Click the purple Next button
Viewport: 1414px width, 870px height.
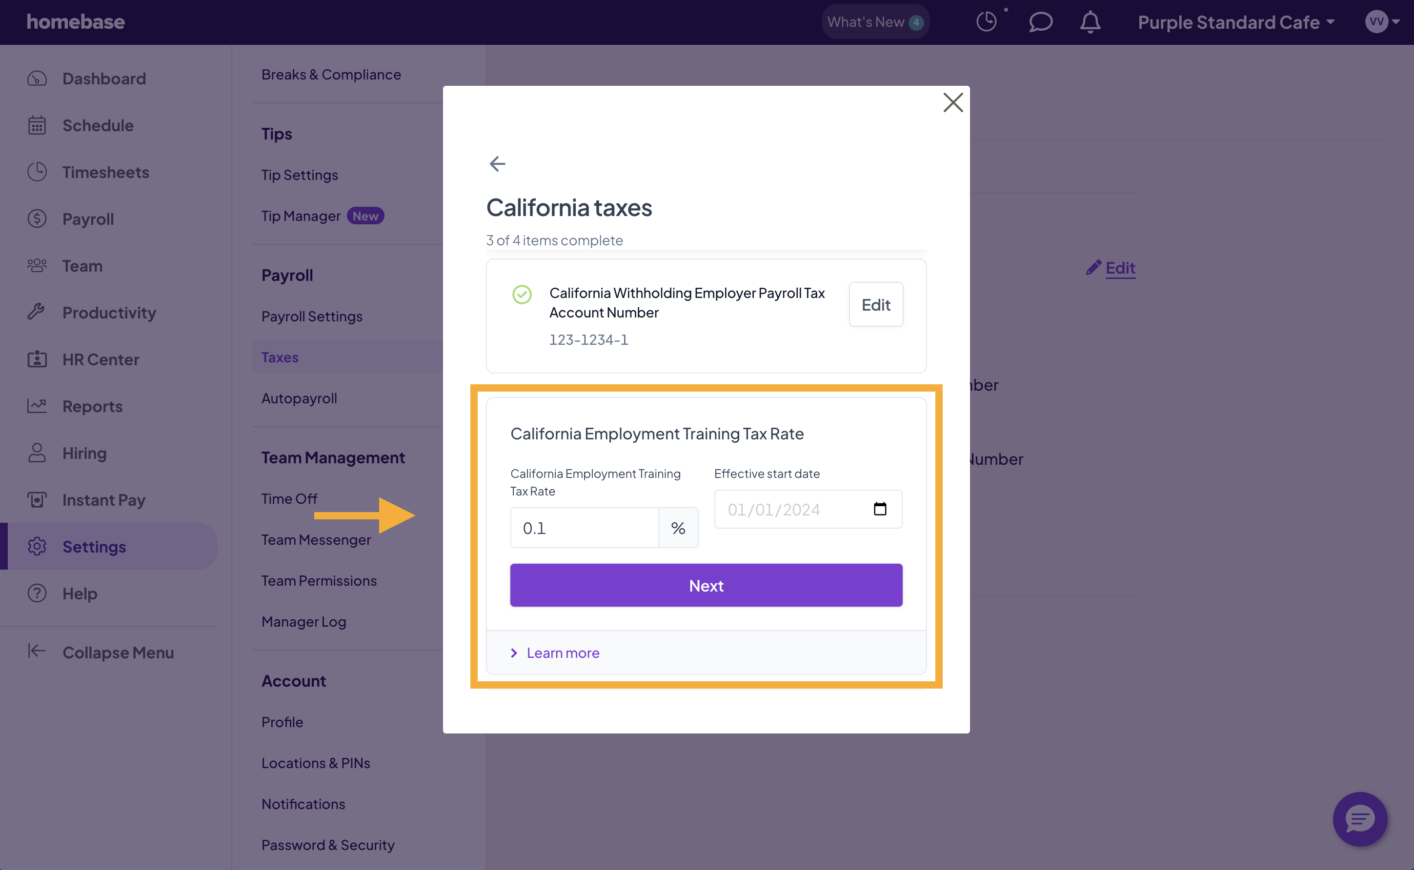pyautogui.click(x=706, y=585)
